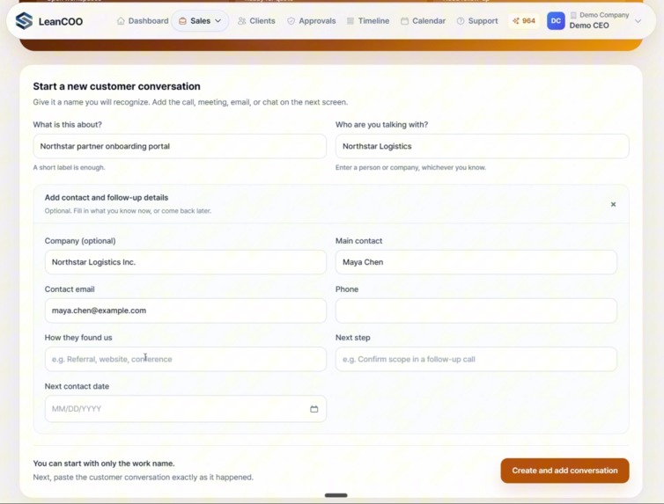This screenshot has height=504, width=664.
Task: Click the 'A short label is enough.' hint
Action: pyautogui.click(x=69, y=167)
